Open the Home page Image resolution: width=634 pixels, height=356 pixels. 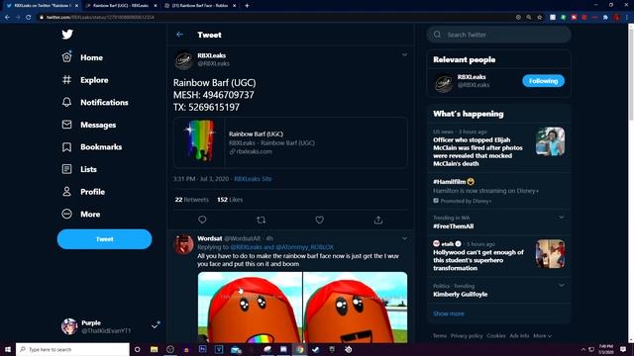tap(82, 57)
